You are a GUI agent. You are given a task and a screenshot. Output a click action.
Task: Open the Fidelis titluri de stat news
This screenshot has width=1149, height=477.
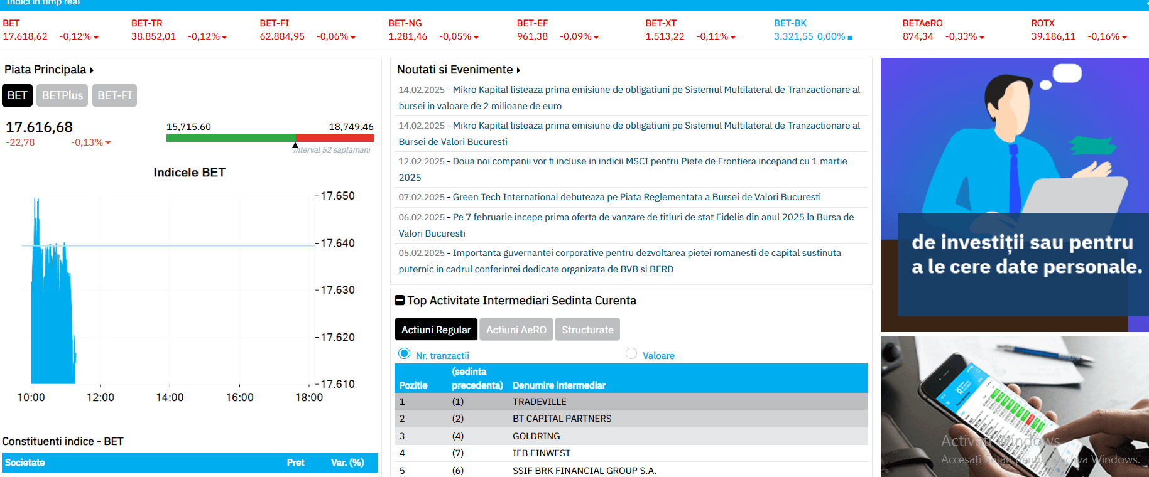click(x=626, y=225)
